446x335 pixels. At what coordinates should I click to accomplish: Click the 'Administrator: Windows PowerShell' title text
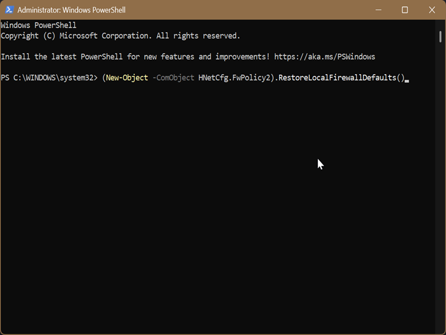[x=71, y=10]
